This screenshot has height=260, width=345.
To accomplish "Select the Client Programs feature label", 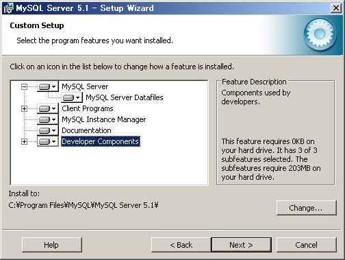I will point(88,108).
